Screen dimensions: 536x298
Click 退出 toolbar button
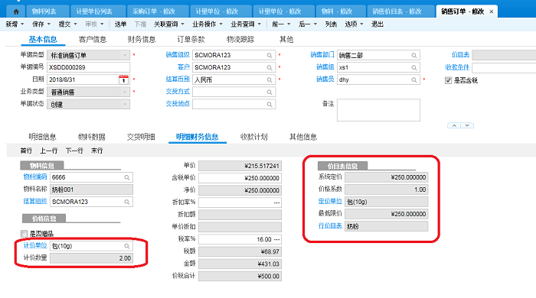377,24
